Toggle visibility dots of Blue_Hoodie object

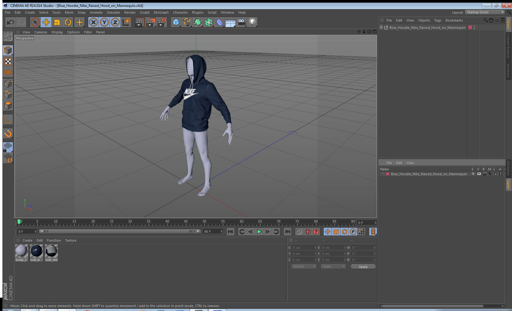(x=474, y=27)
